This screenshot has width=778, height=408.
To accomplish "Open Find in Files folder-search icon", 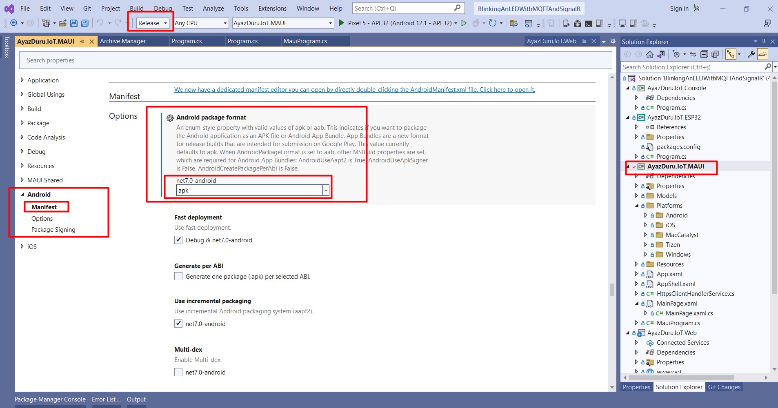I will 514,23.
